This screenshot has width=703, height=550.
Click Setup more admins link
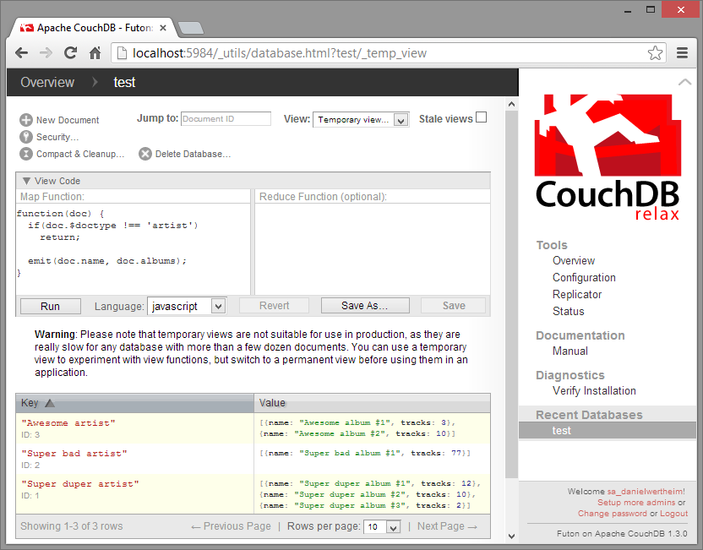(636, 503)
